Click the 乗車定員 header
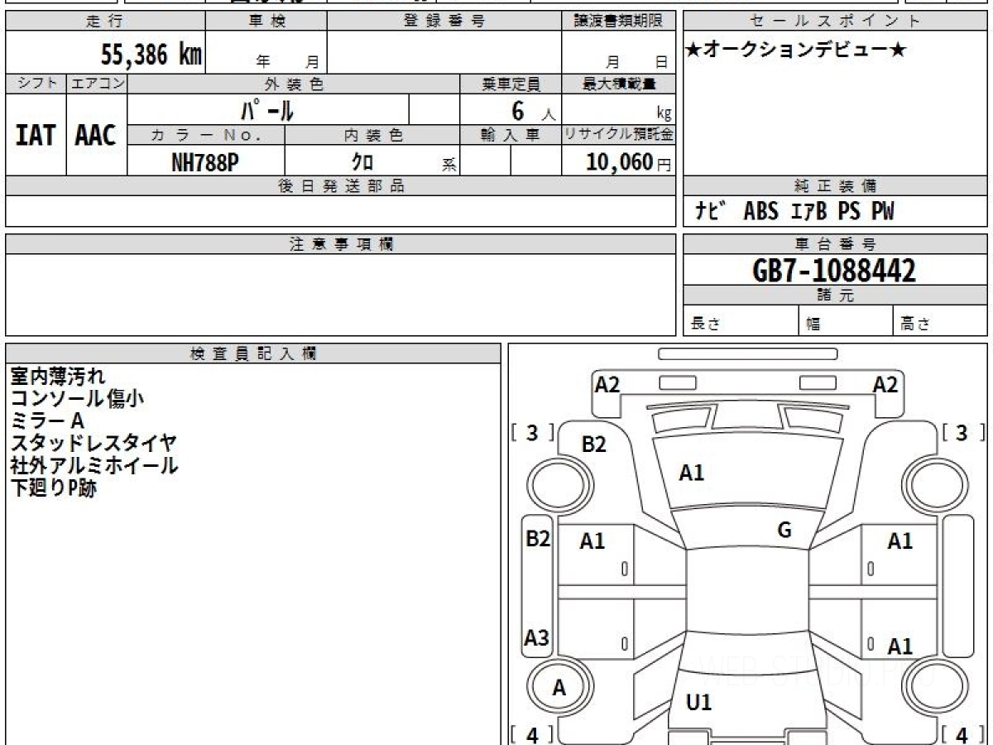 coord(511,84)
